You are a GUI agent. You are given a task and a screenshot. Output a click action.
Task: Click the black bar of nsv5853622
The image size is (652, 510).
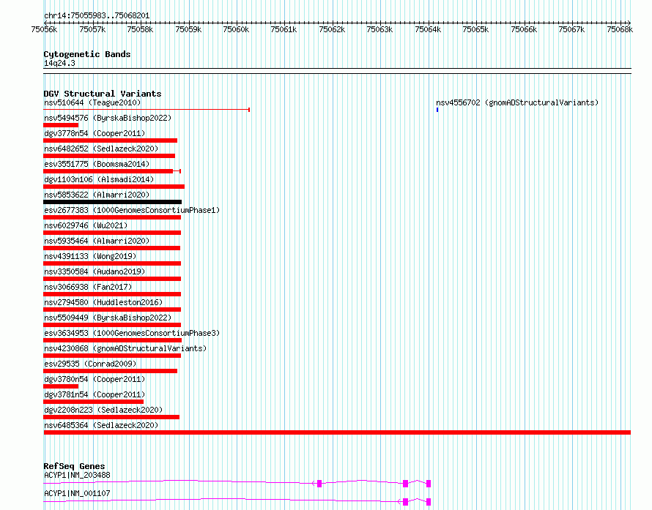pyautogui.click(x=112, y=202)
